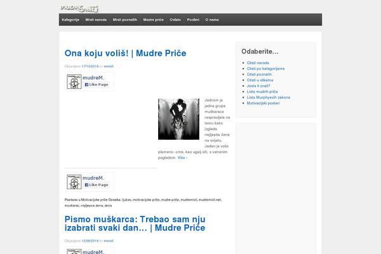381x254 pixels.
Task: Click the 'Odaberite...' sidebar heading
Action: (x=260, y=51)
